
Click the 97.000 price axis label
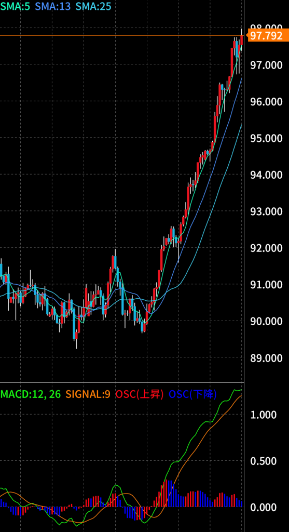pos(266,65)
